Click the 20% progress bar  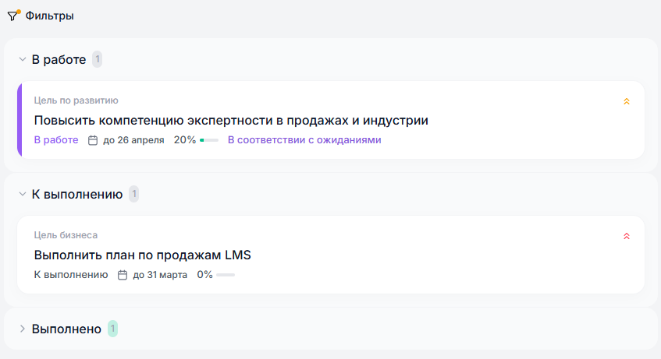point(209,140)
